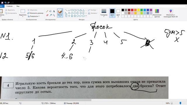This screenshot has height=105, width=187.
Task: Select the Up arrow shape
Action: pyautogui.click(x=83, y=13)
